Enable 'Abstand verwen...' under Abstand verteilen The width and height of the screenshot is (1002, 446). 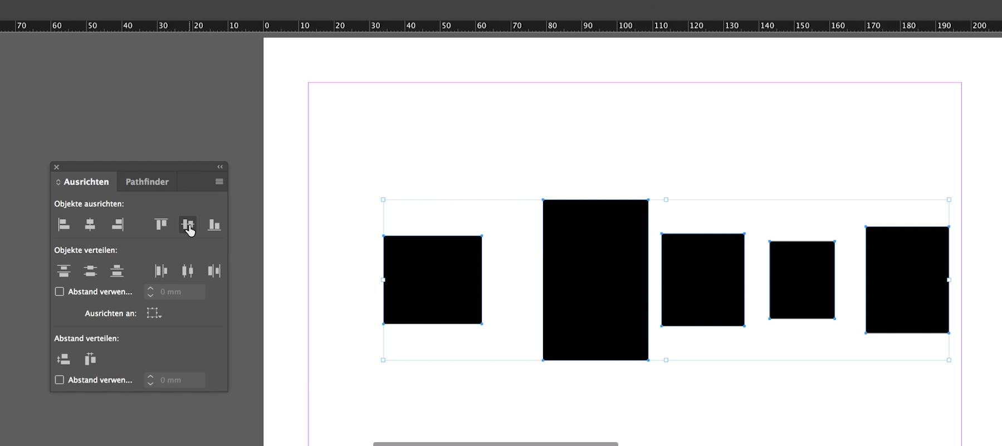pyautogui.click(x=60, y=380)
